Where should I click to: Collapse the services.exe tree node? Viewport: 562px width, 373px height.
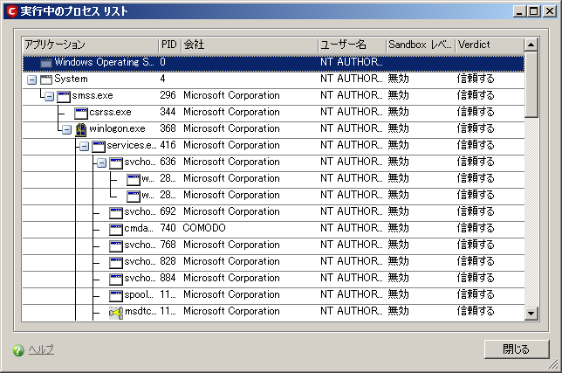point(84,145)
